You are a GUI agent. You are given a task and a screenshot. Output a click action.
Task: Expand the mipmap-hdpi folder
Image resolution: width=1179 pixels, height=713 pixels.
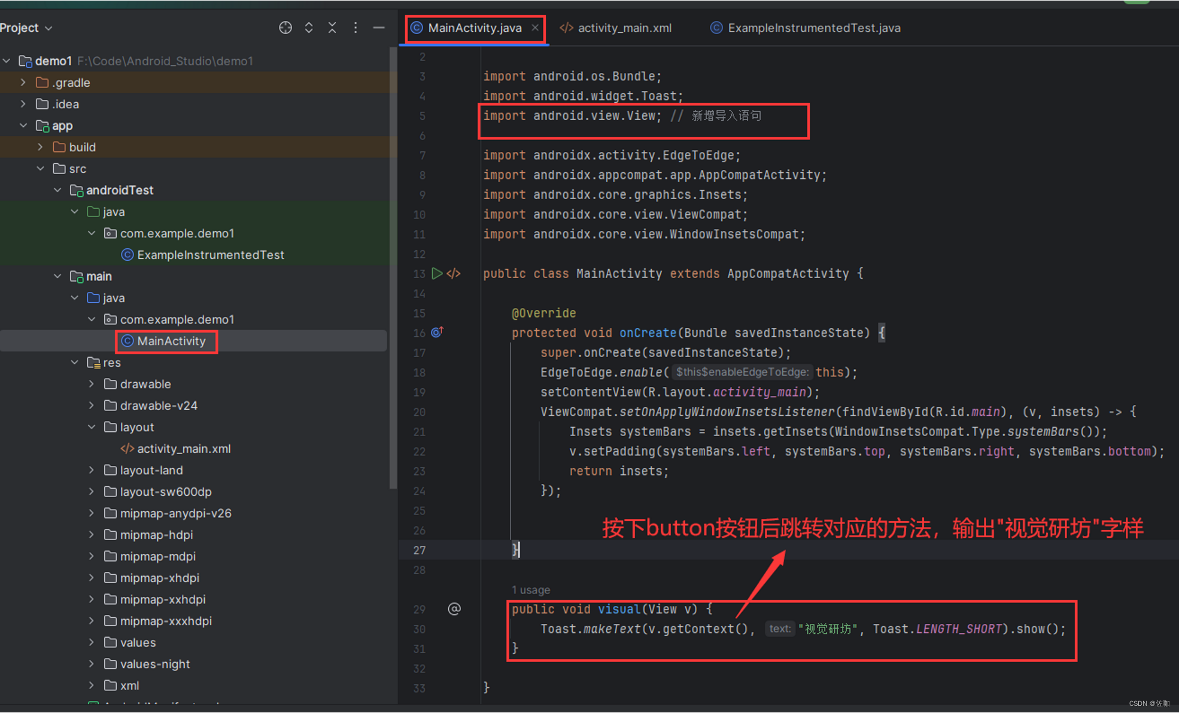(92, 535)
